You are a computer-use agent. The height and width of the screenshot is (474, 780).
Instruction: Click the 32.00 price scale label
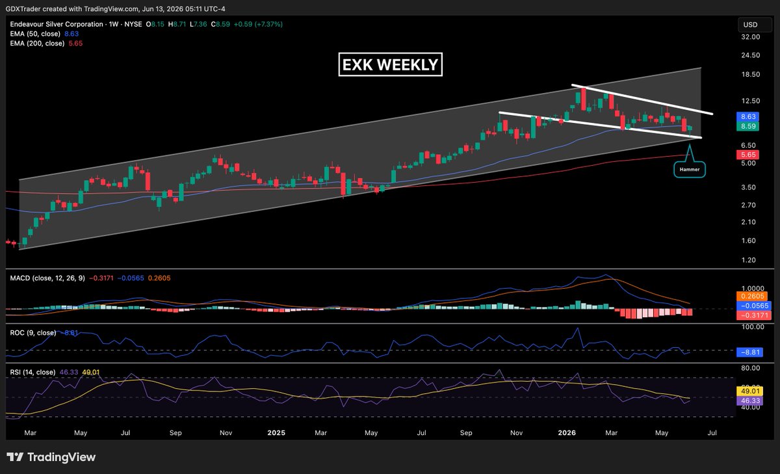[751, 38]
